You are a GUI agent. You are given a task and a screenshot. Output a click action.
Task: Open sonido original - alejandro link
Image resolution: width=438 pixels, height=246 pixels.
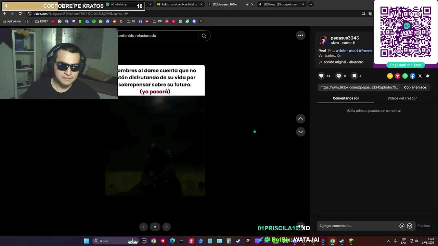click(344, 62)
